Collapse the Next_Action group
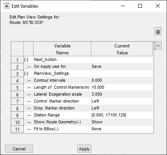This screenshot has height=155, width=167. click(26, 60)
